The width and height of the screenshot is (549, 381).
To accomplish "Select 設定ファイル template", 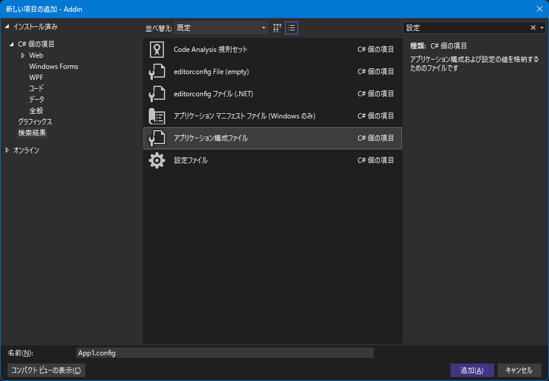I will (x=272, y=160).
